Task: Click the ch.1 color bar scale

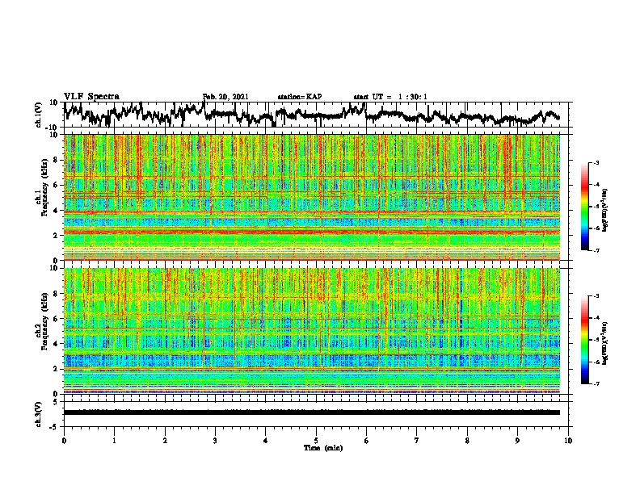Action: point(585,207)
